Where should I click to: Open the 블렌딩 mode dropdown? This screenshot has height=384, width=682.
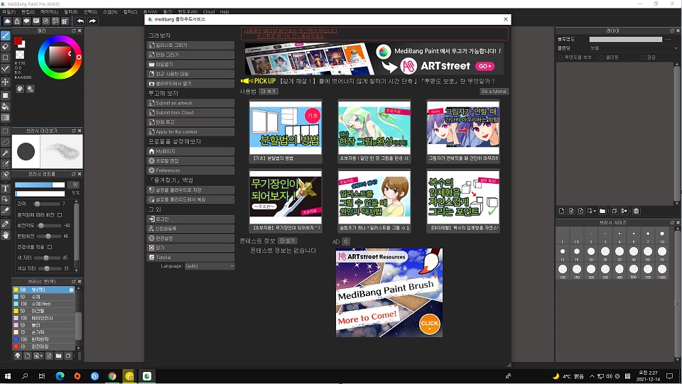coord(634,48)
